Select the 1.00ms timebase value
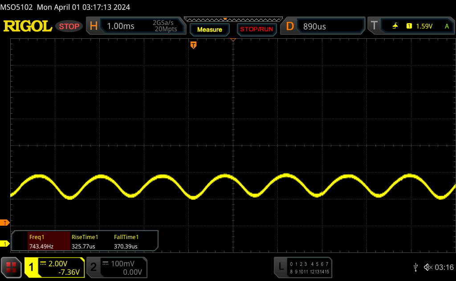The height and width of the screenshot is (281, 456). 121,26
